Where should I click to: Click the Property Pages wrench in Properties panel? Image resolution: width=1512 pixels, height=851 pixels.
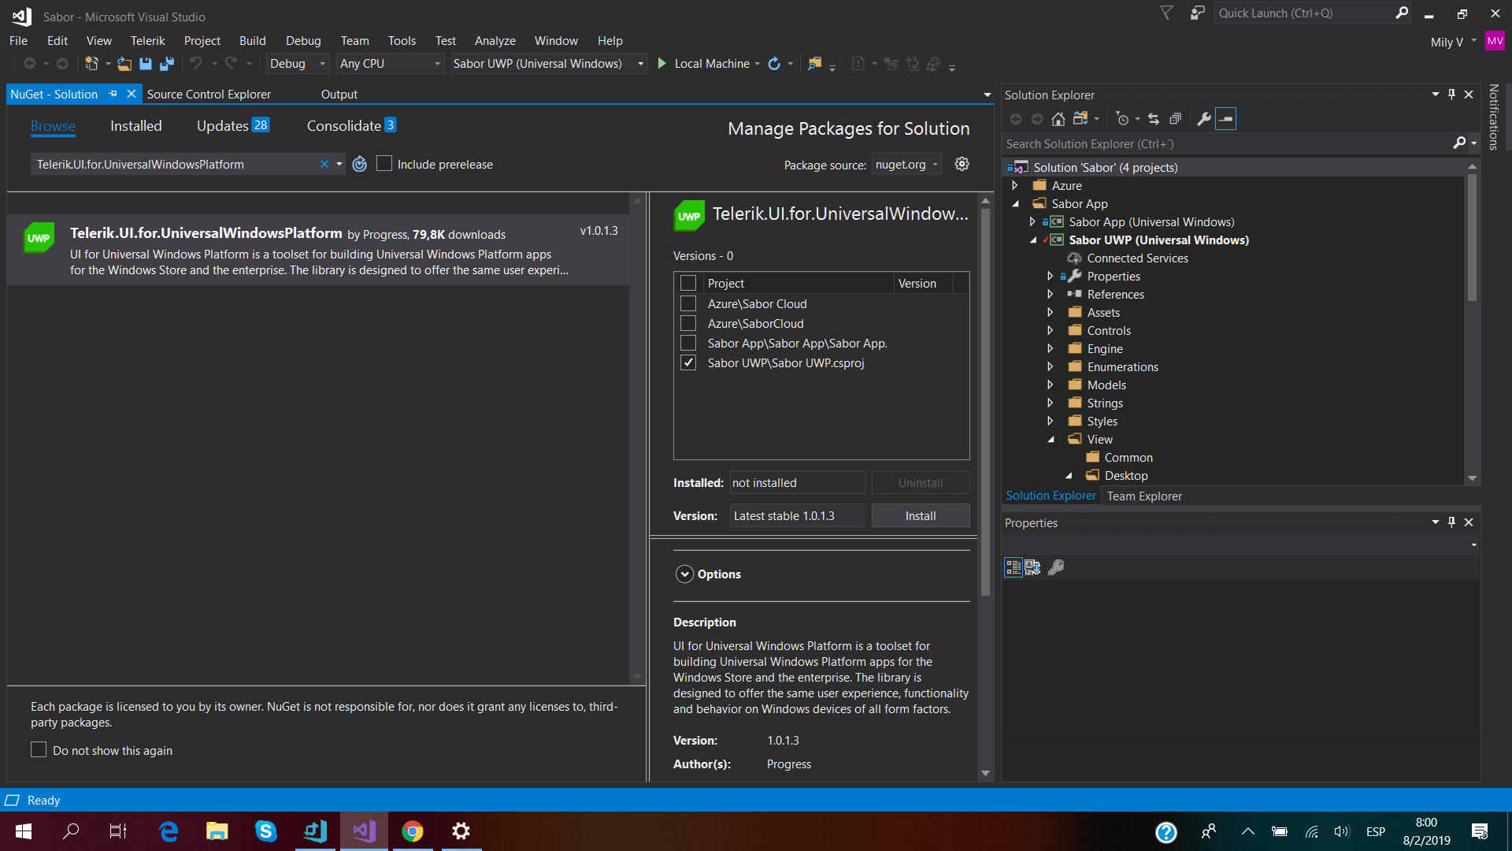pyautogui.click(x=1056, y=567)
